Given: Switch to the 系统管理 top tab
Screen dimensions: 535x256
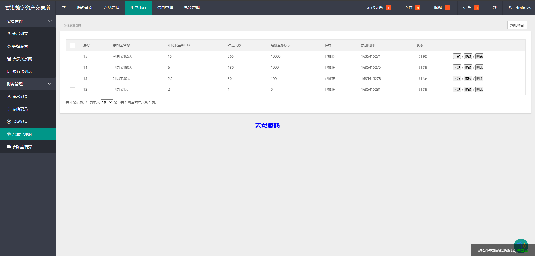Looking at the screenshot, I should [x=192, y=8].
